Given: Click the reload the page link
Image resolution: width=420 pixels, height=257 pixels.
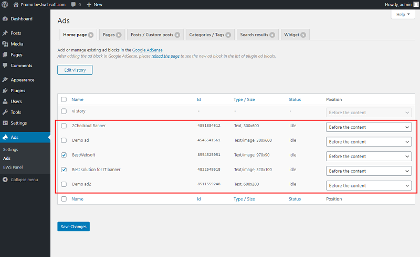Looking at the screenshot, I should click(x=165, y=56).
